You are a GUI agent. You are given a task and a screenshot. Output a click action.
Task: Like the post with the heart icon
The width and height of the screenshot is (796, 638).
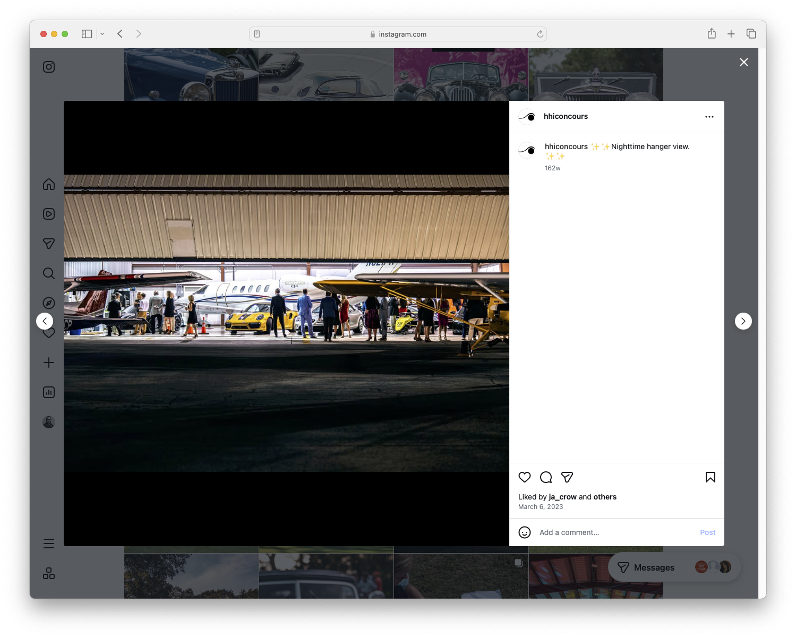[525, 477]
